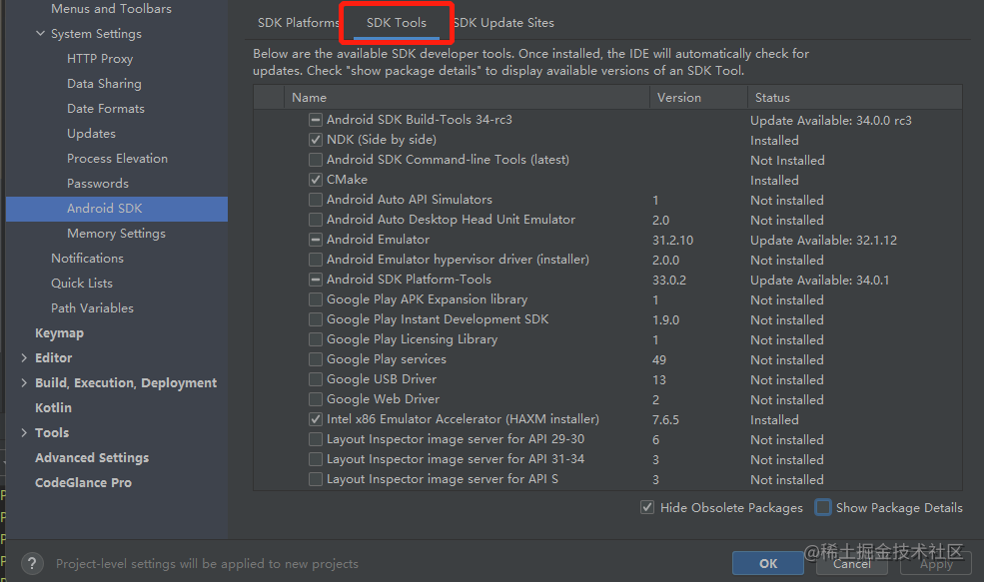Enable Show Package Details checkbox
This screenshot has height=582, width=984.
click(x=823, y=507)
